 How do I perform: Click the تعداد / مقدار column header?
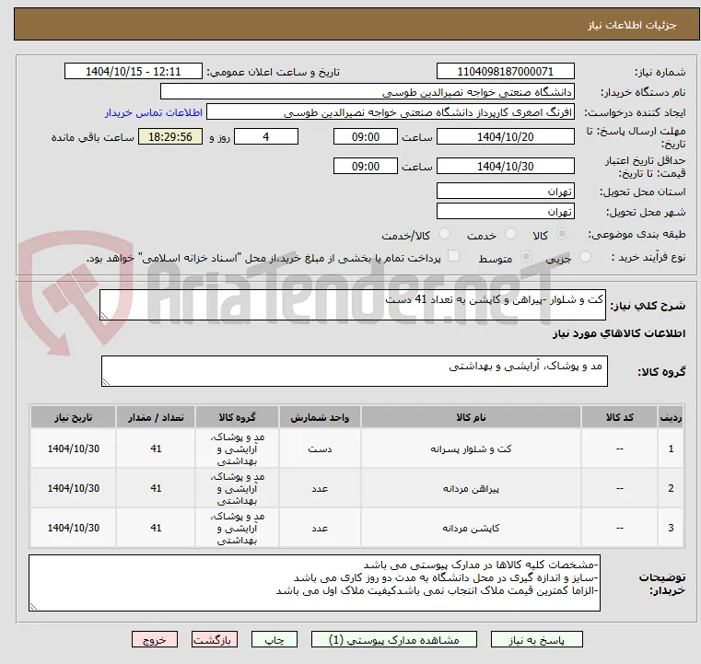coord(156,417)
